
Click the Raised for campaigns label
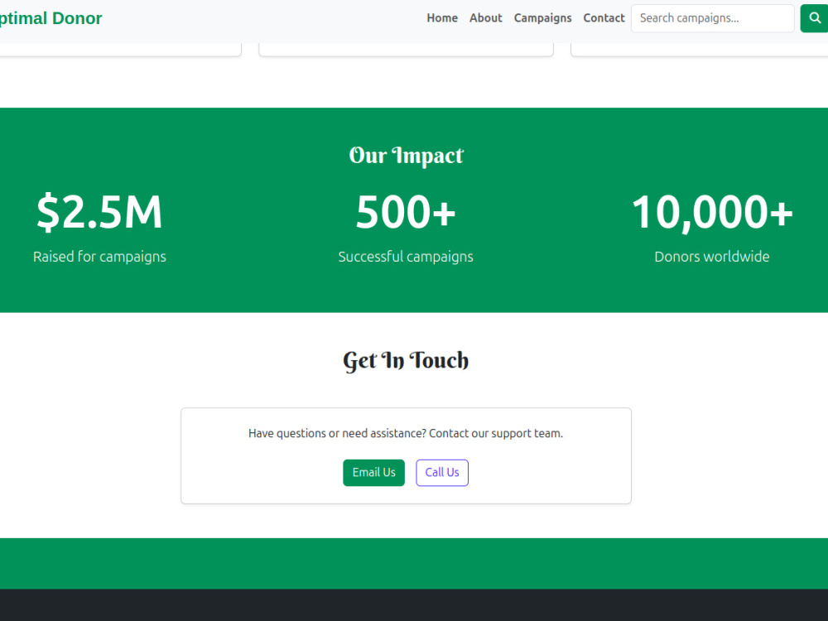click(99, 257)
